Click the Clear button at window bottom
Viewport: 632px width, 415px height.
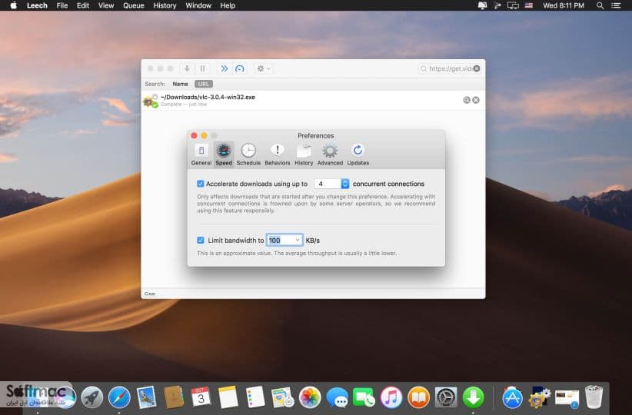(150, 294)
